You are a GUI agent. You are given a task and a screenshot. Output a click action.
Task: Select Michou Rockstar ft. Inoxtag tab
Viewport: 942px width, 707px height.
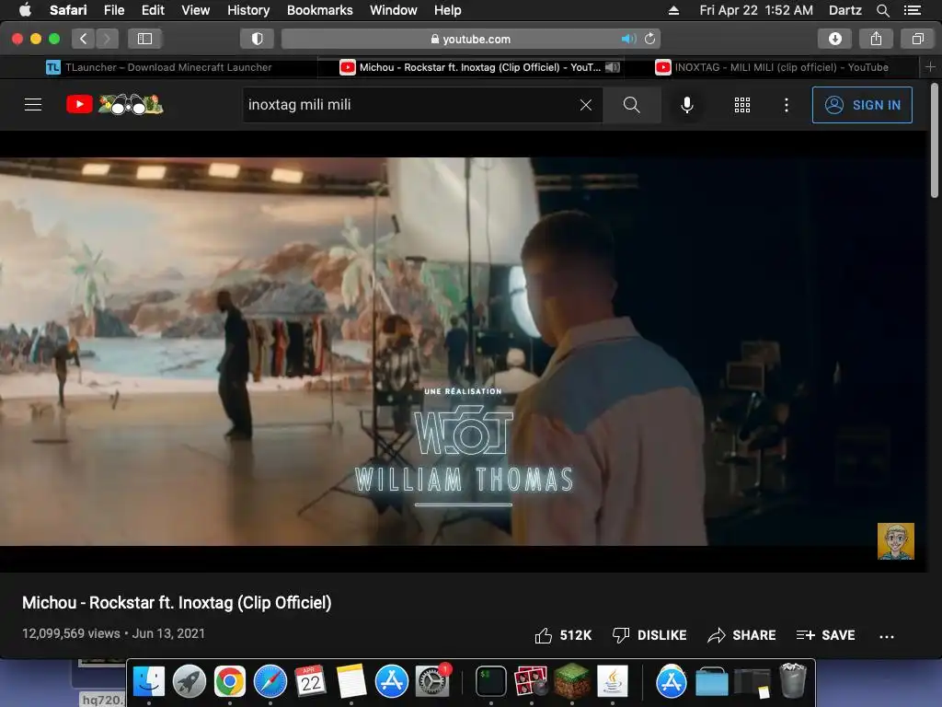point(470,67)
